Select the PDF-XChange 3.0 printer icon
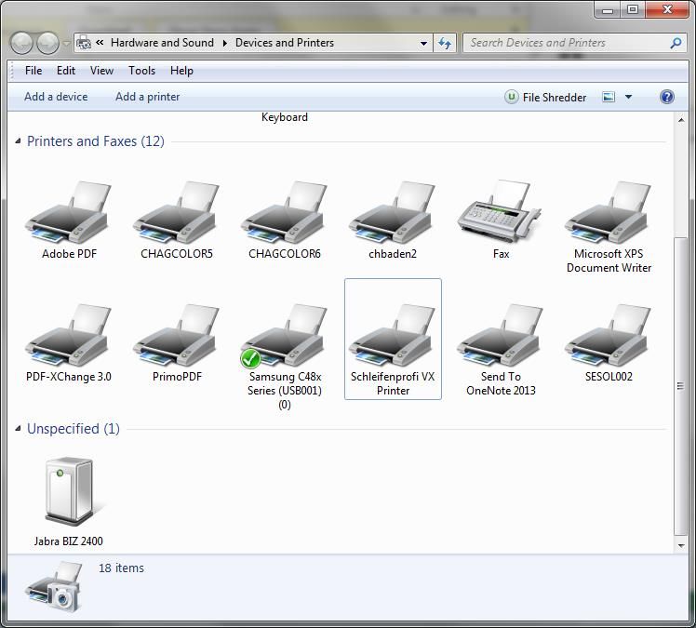The image size is (696, 628). (68, 335)
